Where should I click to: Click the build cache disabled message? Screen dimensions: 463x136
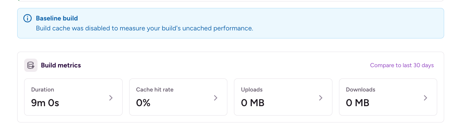pos(145,28)
